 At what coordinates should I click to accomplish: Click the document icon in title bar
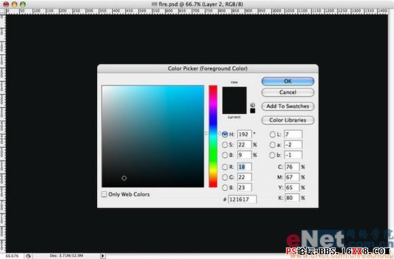point(154,4)
